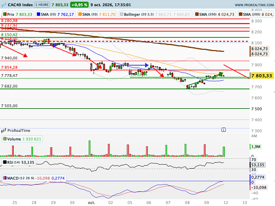Click the 7 682,00 support level label

[x=9, y=86]
